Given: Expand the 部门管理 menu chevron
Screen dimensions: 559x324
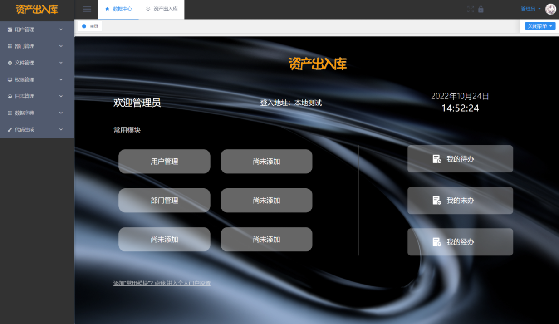Looking at the screenshot, I should 61,46.
